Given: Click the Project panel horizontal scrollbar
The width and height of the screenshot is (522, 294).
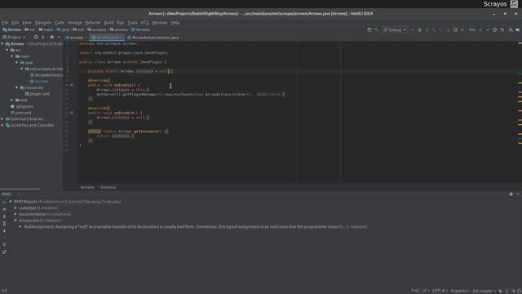Looking at the screenshot, I should (x=20, y=189).
